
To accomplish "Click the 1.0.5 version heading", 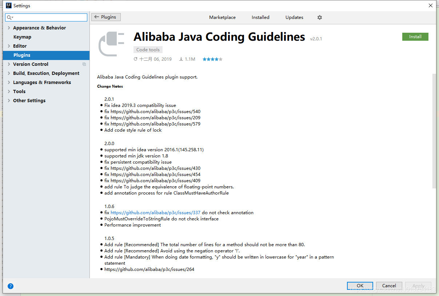I will 109,239.
